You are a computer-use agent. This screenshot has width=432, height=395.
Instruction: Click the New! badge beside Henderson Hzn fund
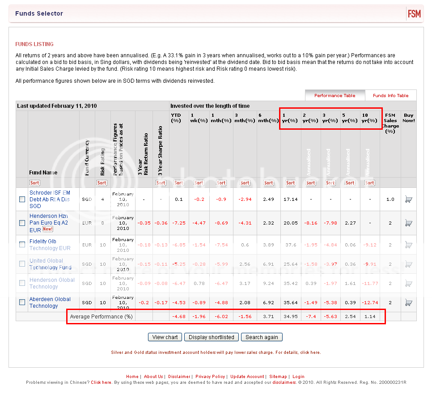pos(48,229)
